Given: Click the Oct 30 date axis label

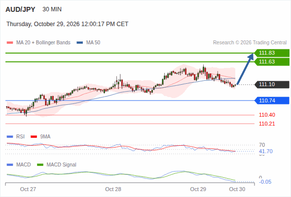Looking at the screenshot, I should (x=237, y=189).
